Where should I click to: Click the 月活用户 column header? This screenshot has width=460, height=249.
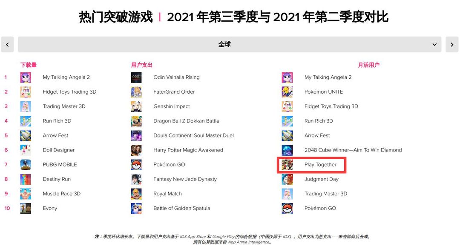[368, 65]
